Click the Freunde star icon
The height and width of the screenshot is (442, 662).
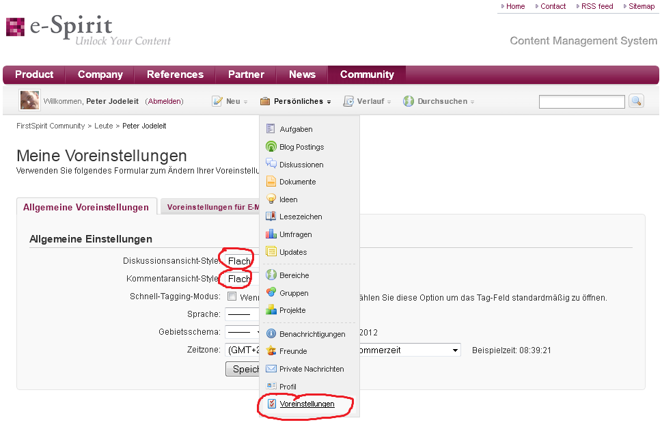coord(271,350)
